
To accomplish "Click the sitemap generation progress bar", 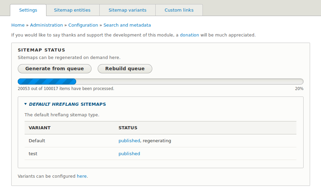I will tap(160, 82).
